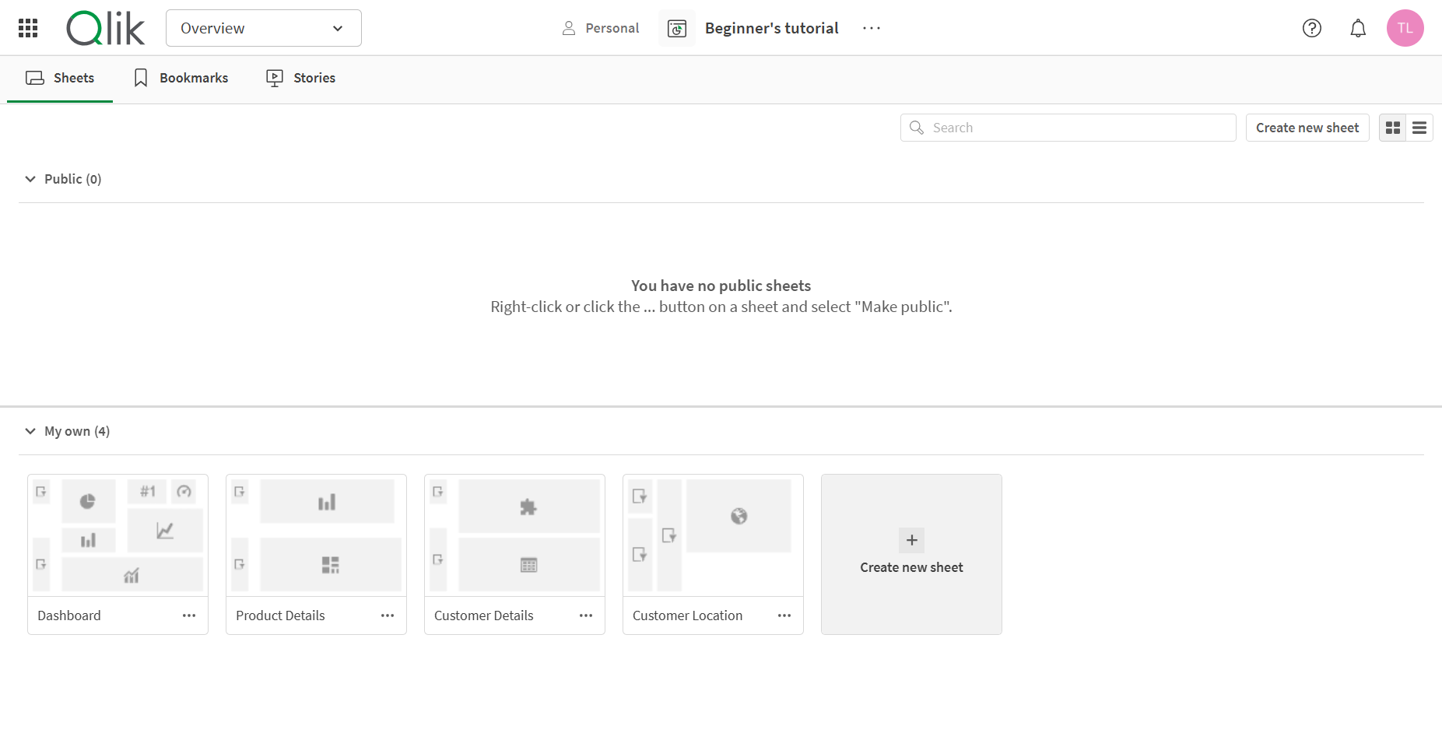
Task: Open the notifications bell
Action: point(1358,28)
